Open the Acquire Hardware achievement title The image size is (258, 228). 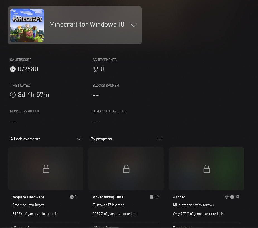coord(28,197)
